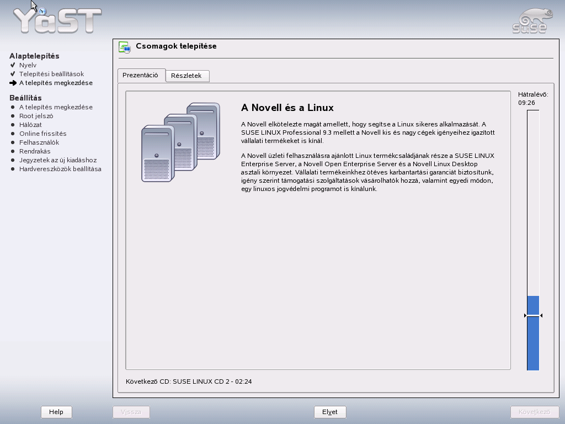Select A telepítés megkezdése under Alaptelepítés
Screen dimensions: 565x424
click(56, 83)
